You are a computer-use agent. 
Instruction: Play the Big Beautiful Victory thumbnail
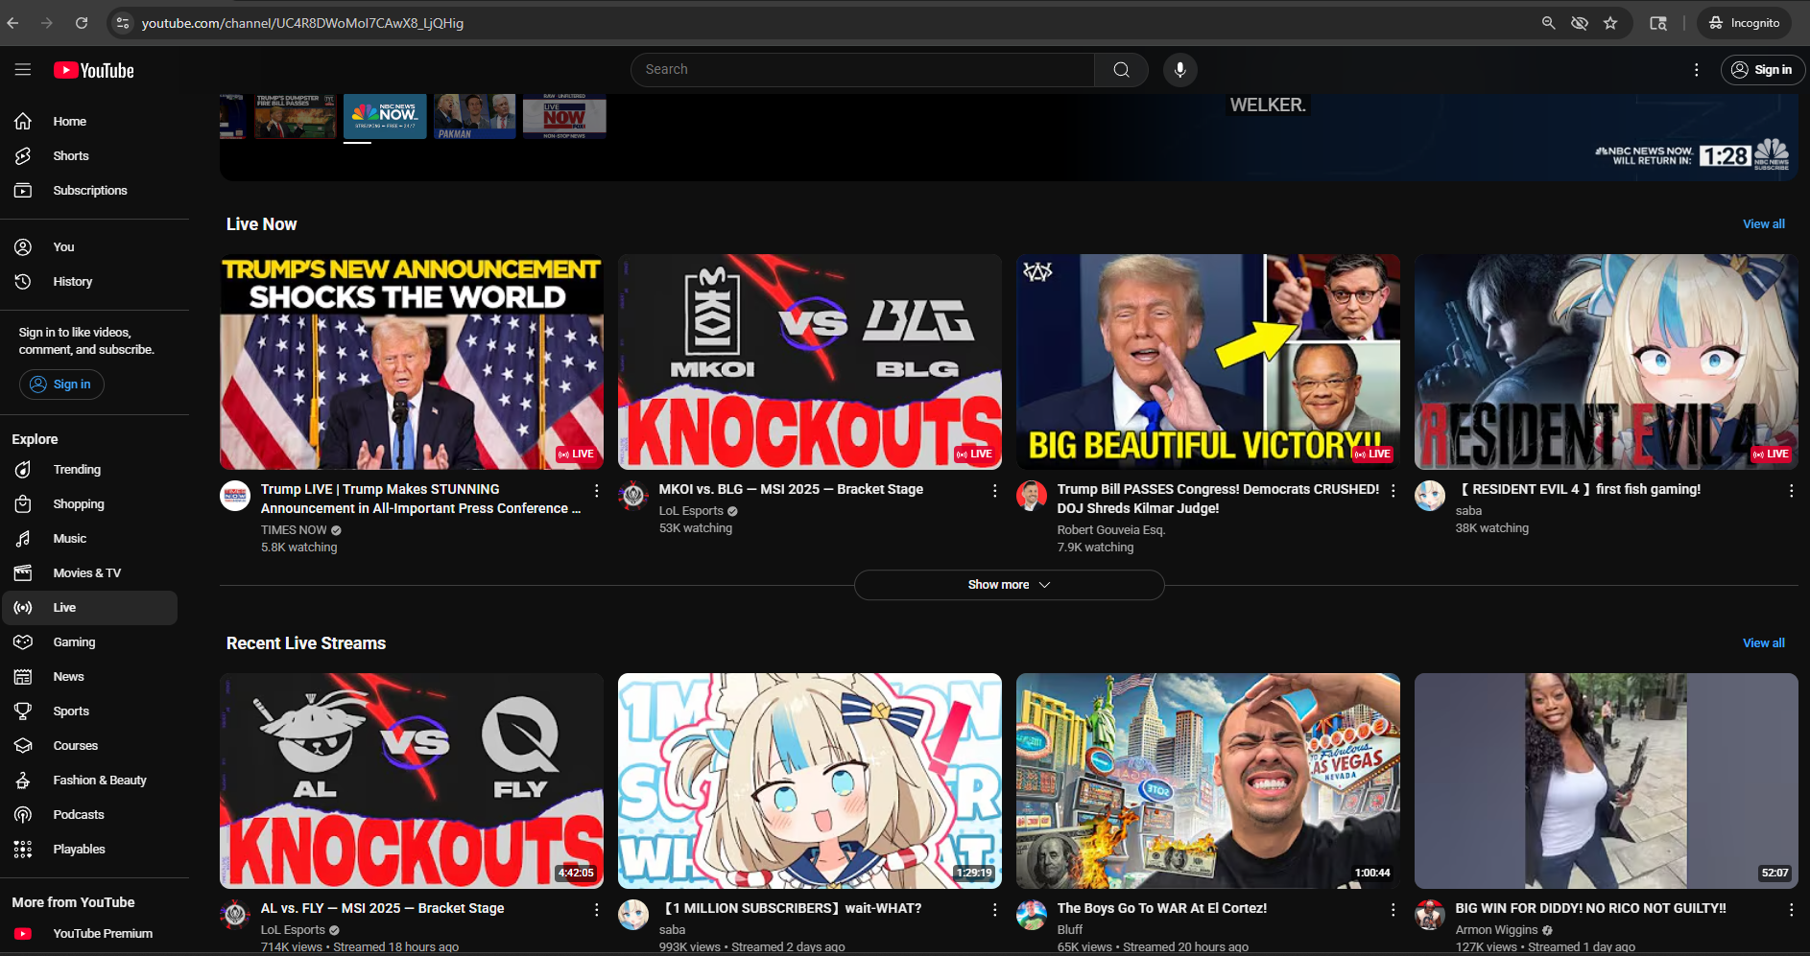pos(1208,361)
